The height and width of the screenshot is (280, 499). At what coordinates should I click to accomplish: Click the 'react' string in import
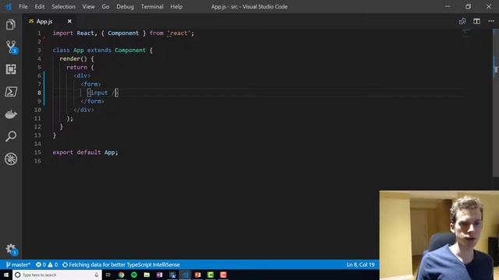[179, 33]
